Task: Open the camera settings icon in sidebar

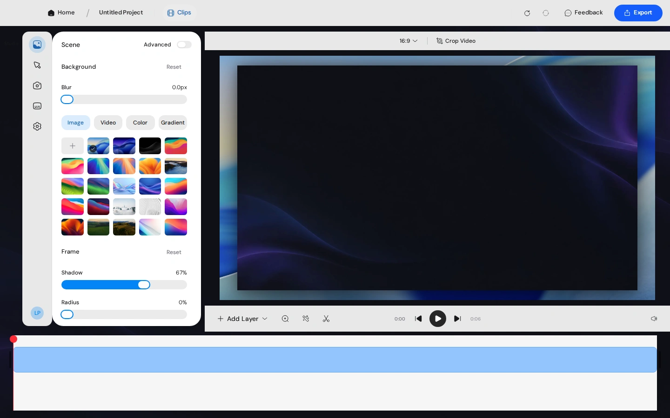Action: coord(37,85)
